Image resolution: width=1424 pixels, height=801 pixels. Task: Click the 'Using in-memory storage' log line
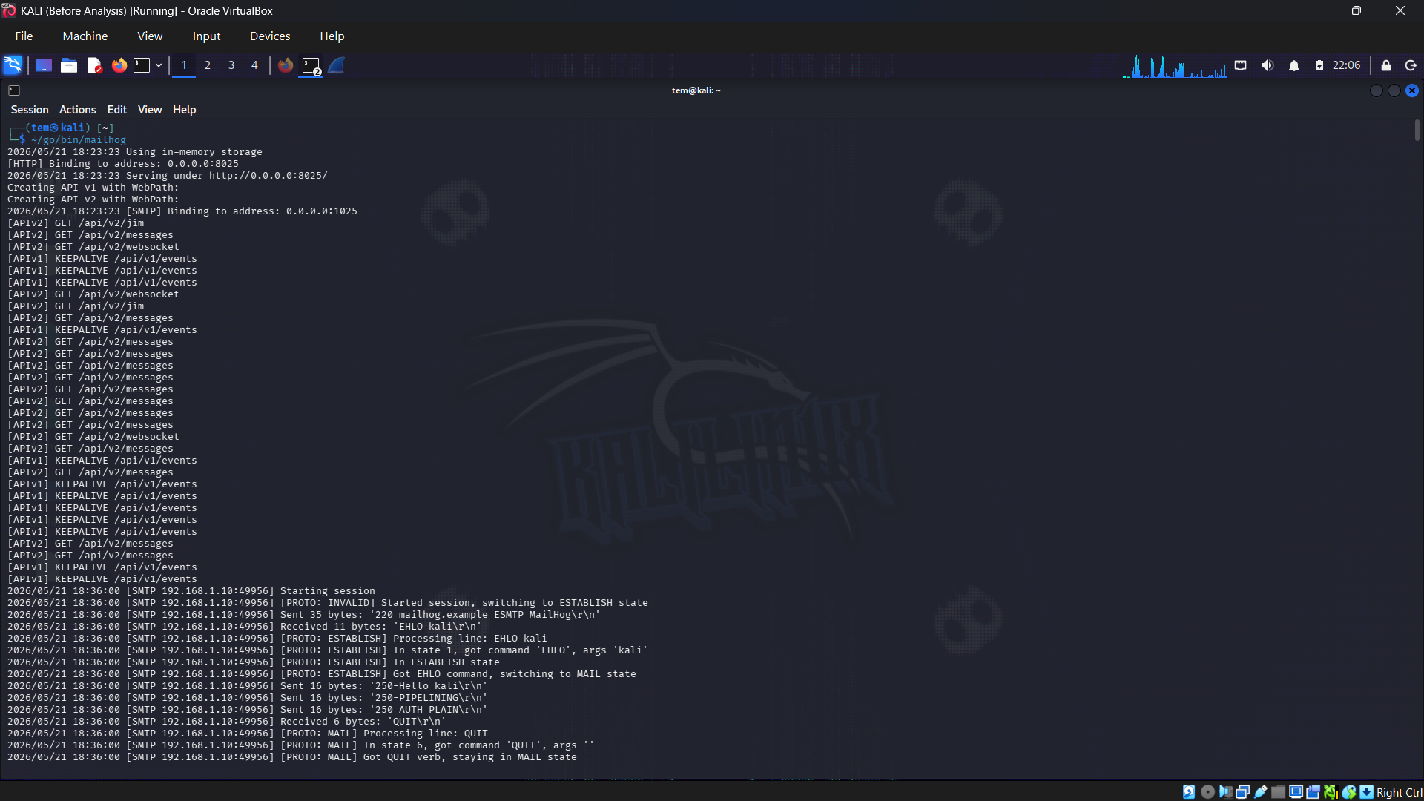coord(135,152)
